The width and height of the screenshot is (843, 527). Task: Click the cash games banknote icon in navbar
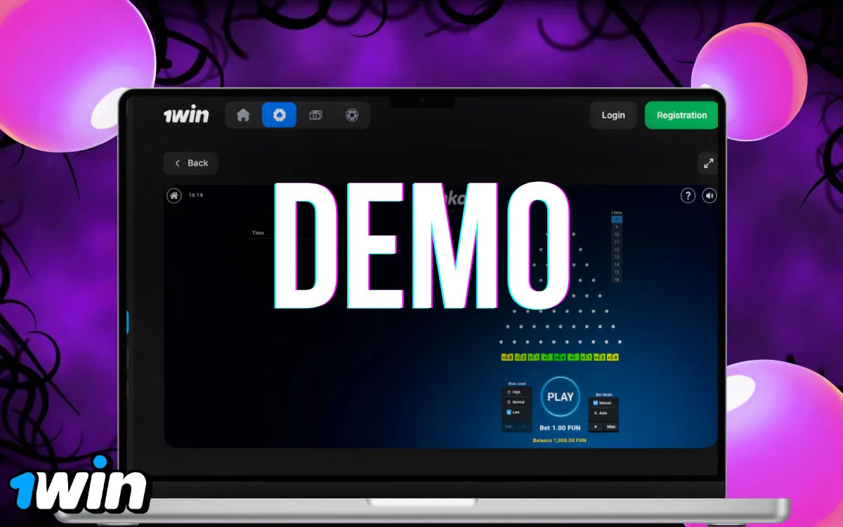[x=315, y=115]
